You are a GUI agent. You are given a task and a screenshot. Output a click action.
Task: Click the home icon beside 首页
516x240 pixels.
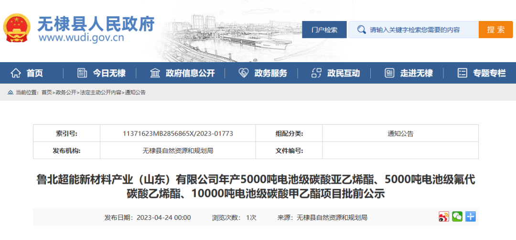pos(16,73)
